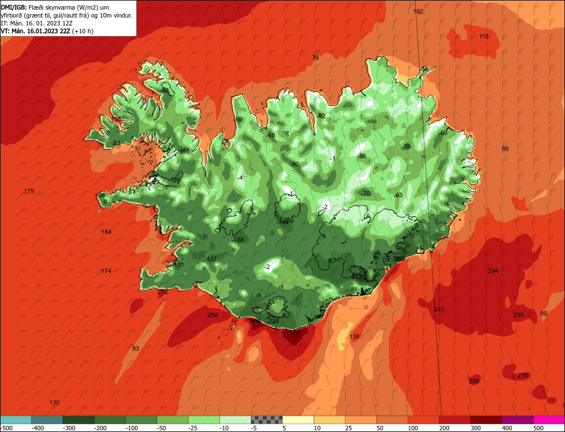
Task: Select the checkered -5 to 5 legend swatch
Action: [267, 420]
